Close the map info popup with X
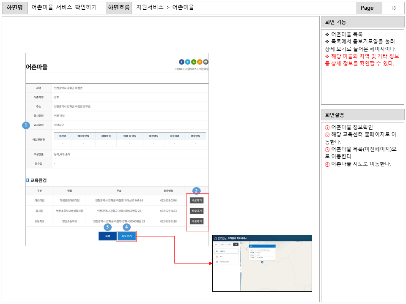Viewport: 406px width, 304px height. point(274,246)
